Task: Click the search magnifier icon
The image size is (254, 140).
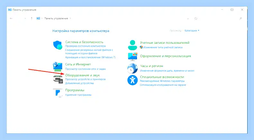Action: 241,18
